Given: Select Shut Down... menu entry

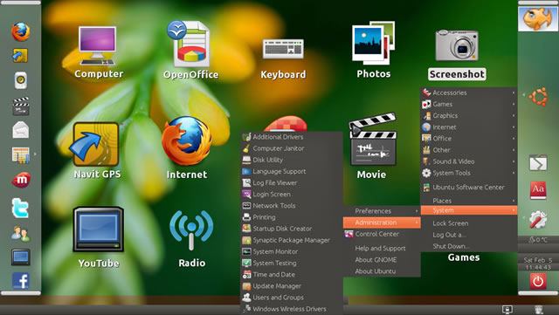Looking at the screenshot, I should (469, 246).
